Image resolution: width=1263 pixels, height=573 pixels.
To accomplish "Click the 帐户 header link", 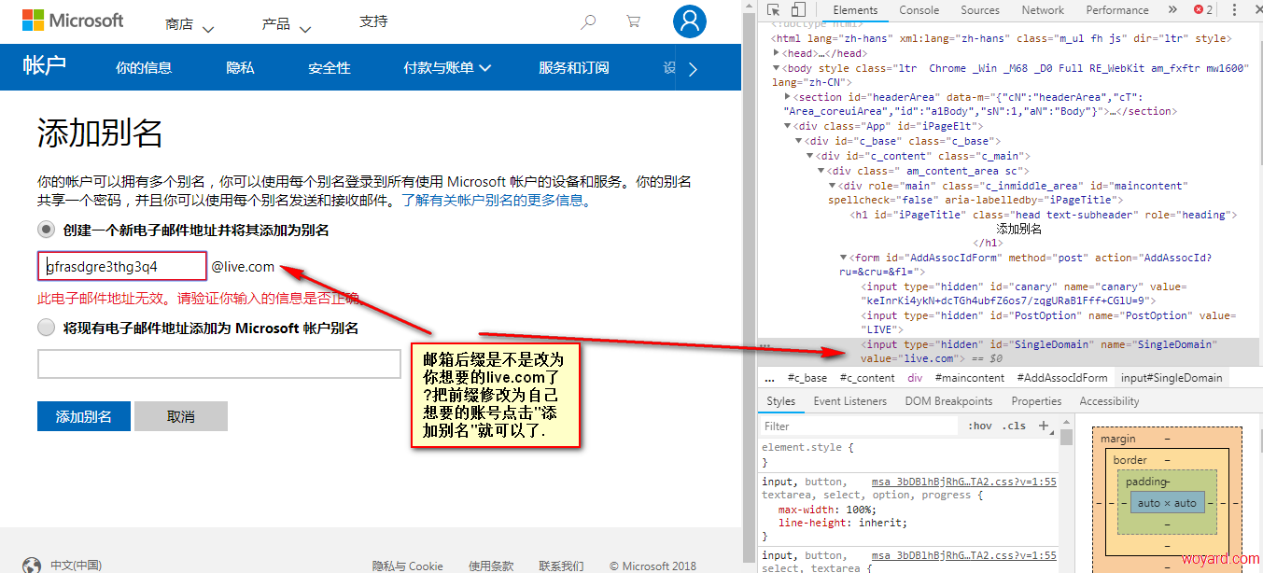I will pos(45,65).
